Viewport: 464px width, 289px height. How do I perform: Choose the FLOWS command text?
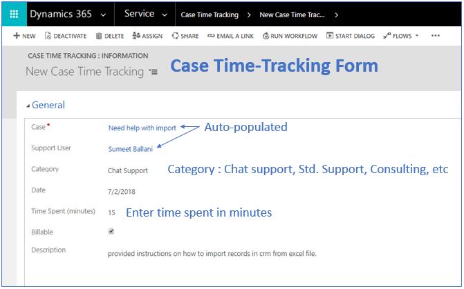[x=402, y=36]
